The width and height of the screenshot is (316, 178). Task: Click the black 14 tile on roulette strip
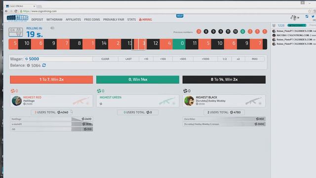[102, 44]
